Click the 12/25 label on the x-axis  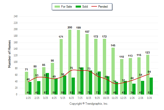point(123,98)
